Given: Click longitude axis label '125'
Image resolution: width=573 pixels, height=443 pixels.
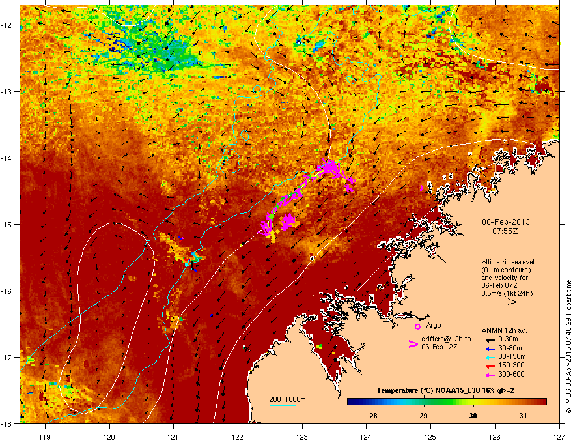Looking at the screenshot, I should coord(430,436).
